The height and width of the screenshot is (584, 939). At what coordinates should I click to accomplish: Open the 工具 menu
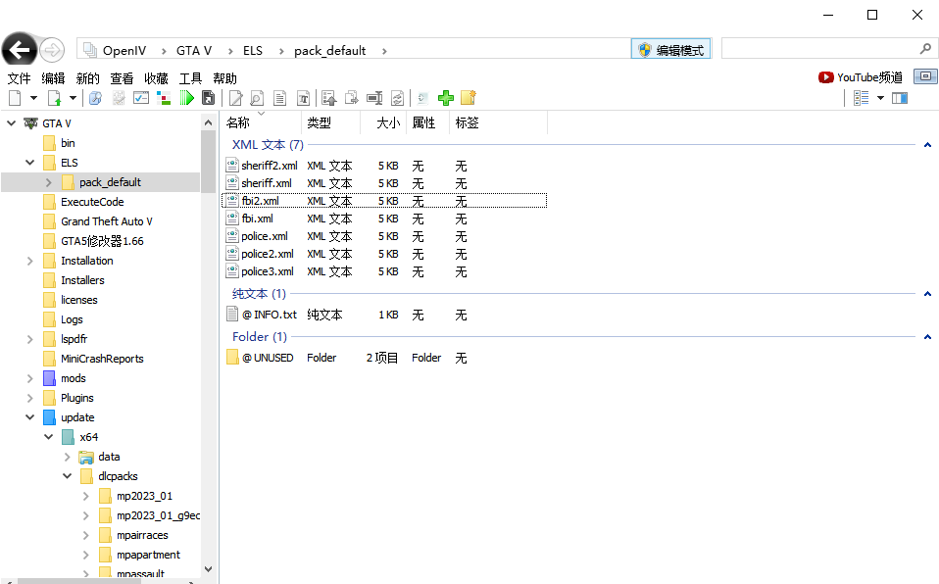click(190, 78)
